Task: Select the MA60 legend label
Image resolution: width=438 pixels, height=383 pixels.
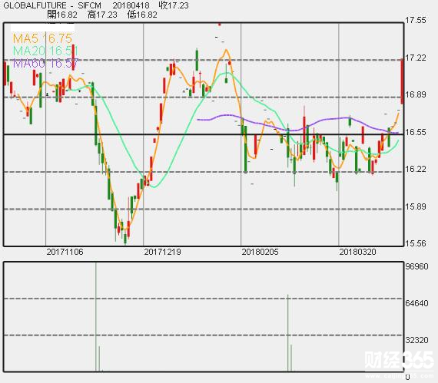Action: [45, 64]
